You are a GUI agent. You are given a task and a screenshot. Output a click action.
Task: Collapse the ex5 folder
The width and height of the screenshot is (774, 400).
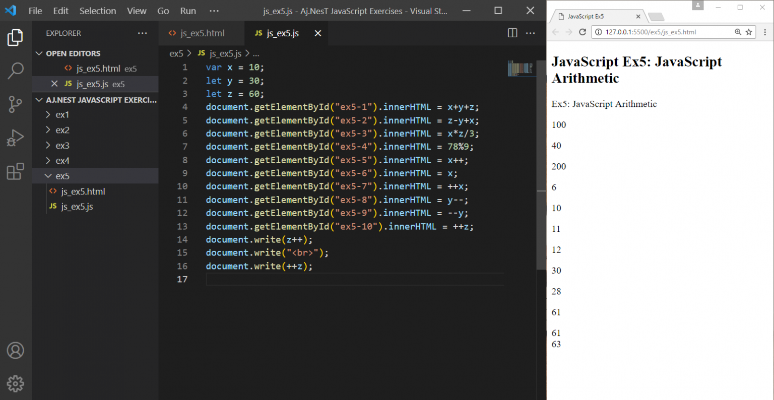[x=62, y=176]
